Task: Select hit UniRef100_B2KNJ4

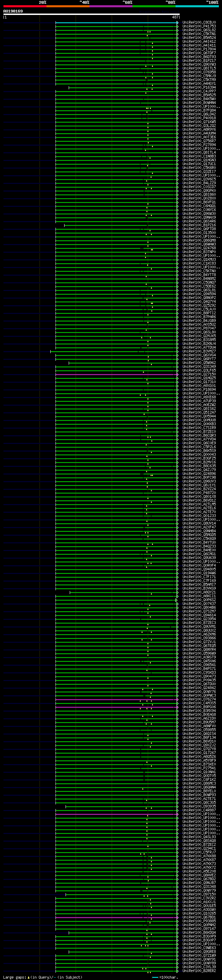Action: tap(199, 344)
